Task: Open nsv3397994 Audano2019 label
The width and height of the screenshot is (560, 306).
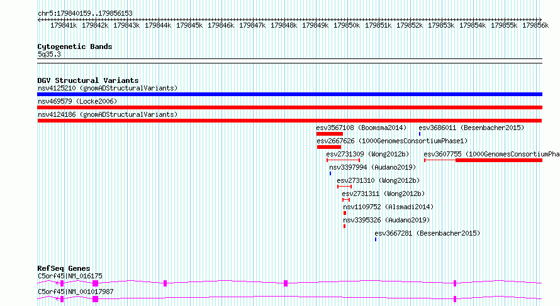Action: pos(372,167)
